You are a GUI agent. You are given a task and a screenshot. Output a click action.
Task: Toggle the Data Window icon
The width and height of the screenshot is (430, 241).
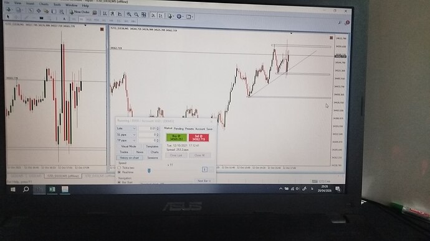[39, 11]
